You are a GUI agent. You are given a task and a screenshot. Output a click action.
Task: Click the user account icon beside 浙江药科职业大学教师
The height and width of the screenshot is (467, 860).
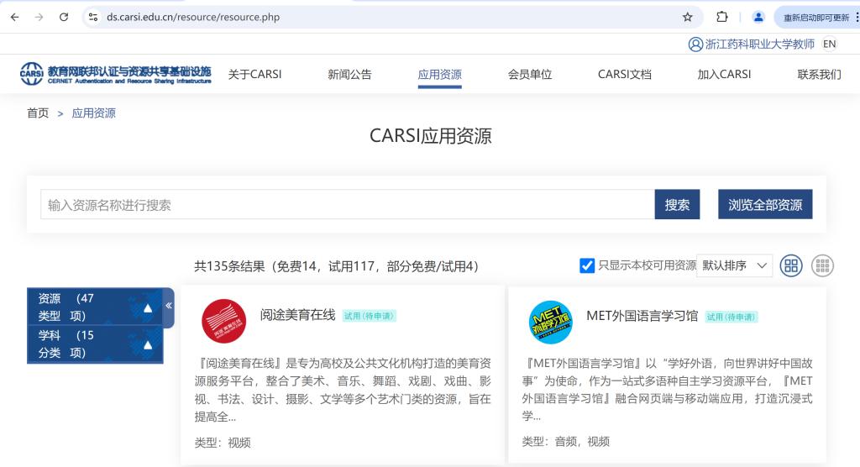tap(695, 44)
